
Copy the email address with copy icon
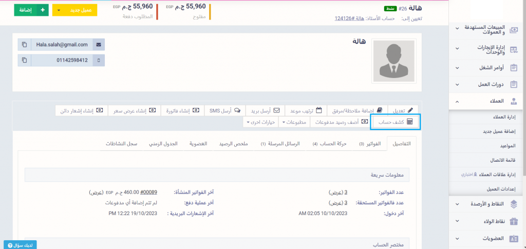pos(24,45)
